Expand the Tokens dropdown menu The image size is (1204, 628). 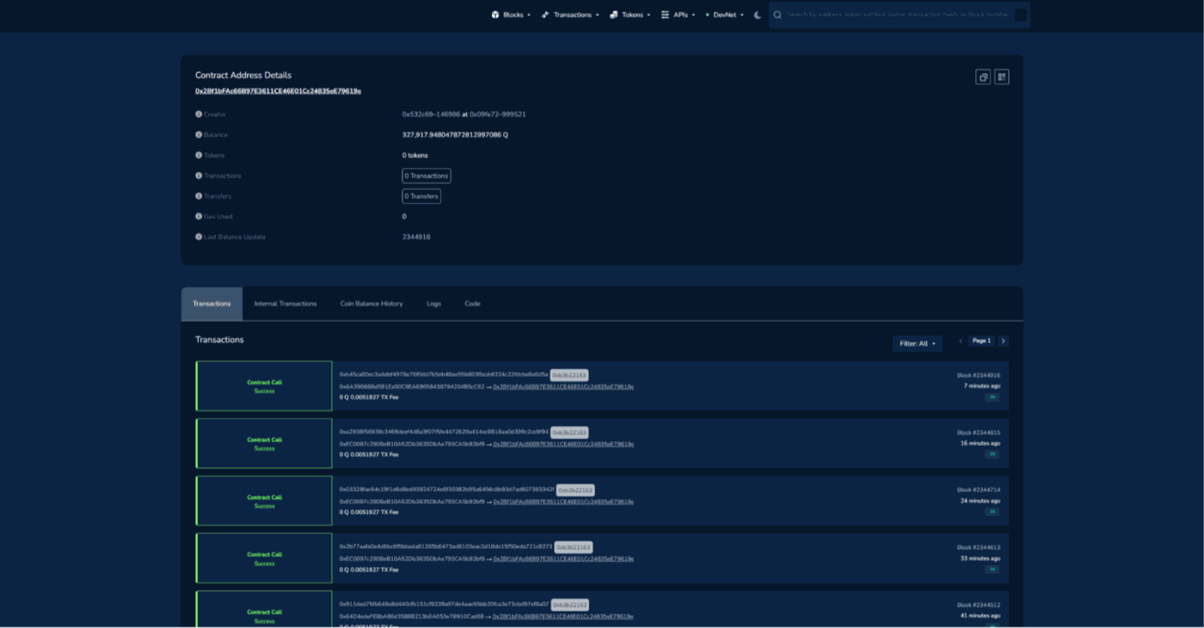click(x=630, y=15)
